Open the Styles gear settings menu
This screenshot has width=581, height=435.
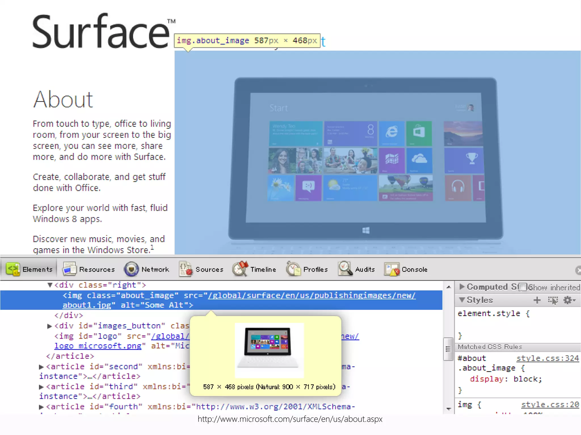[x=569, y=300]
